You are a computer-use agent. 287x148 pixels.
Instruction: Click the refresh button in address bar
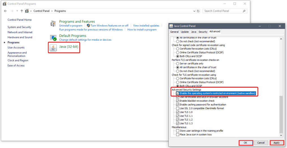point(198,11)
